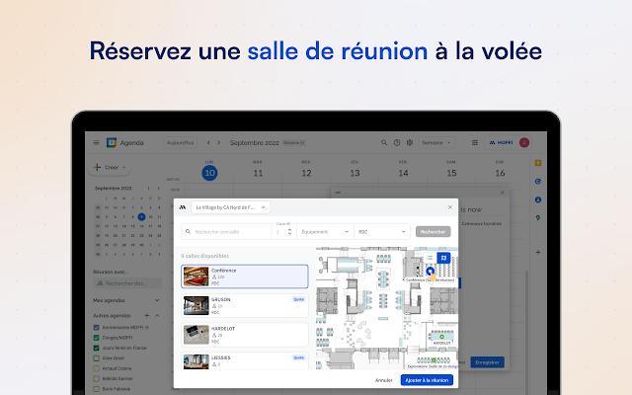Image resolution: width=632 pixels, height=395 pixels.
Task: Click the Google Agenda calendar logo
Action: coord(112,142)
